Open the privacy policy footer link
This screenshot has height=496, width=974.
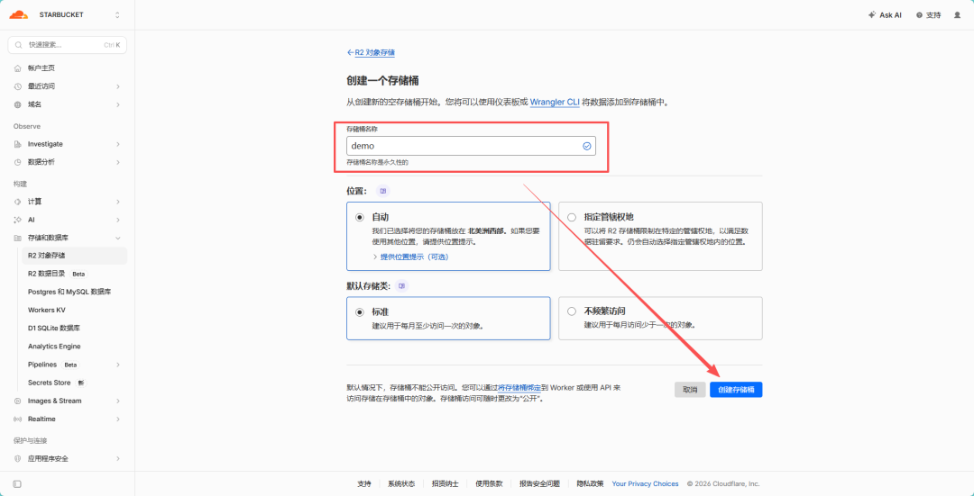590,483
